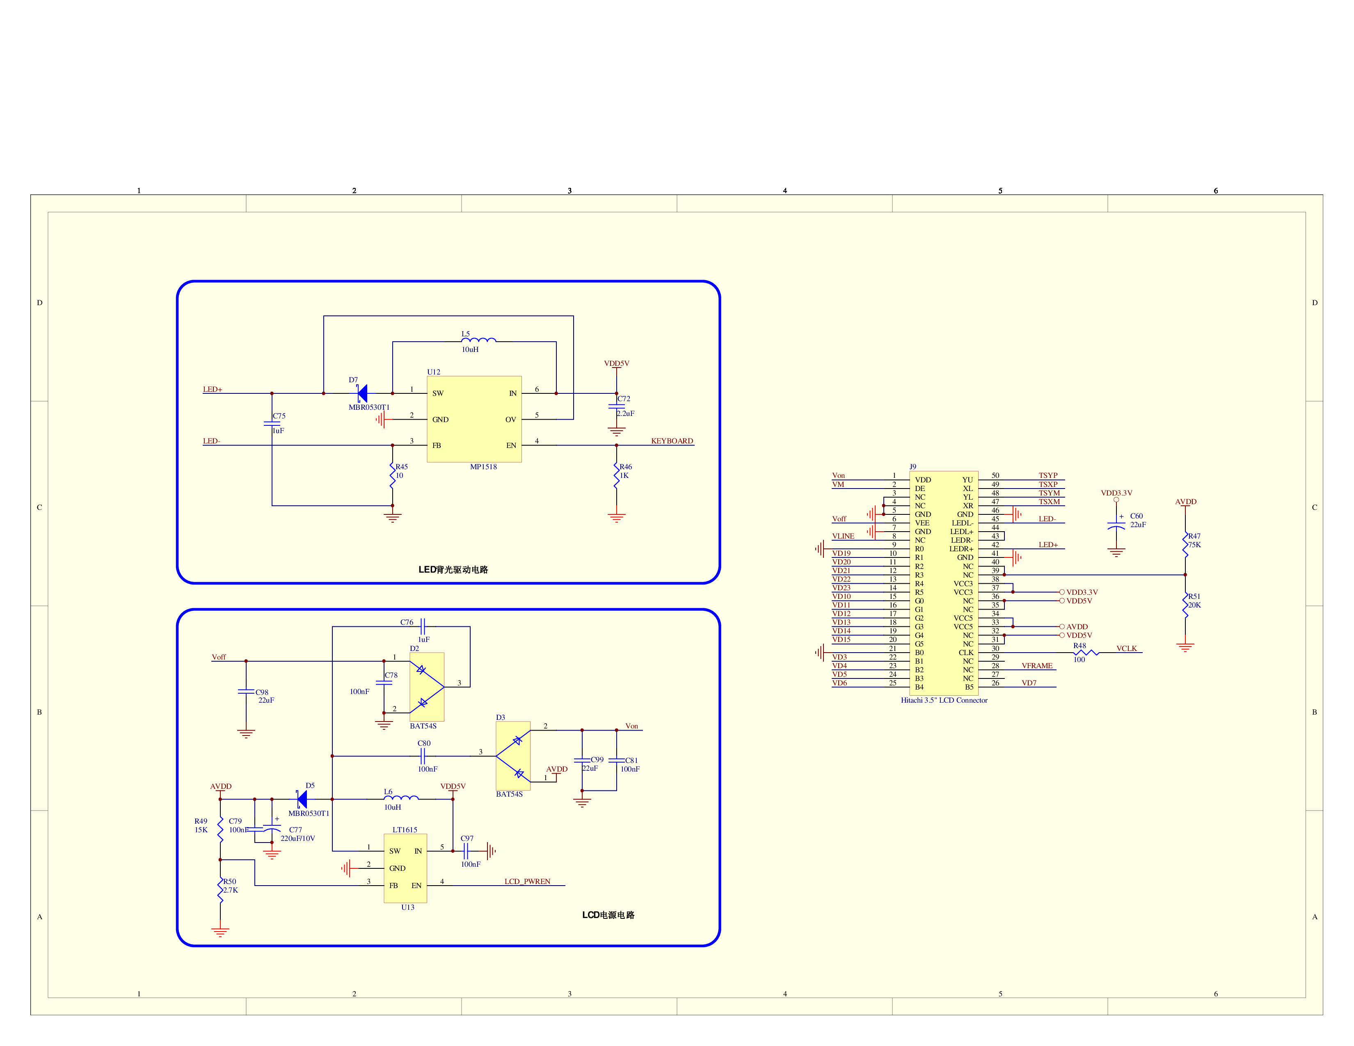1354x1046 pixels.
Task: Click the D5 MBR0530T1 diode symbol
Action: [302, 799]
